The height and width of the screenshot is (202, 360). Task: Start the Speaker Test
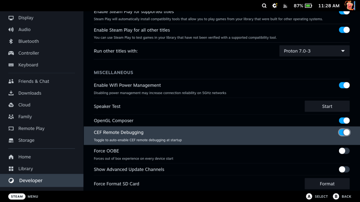[327, 106]
